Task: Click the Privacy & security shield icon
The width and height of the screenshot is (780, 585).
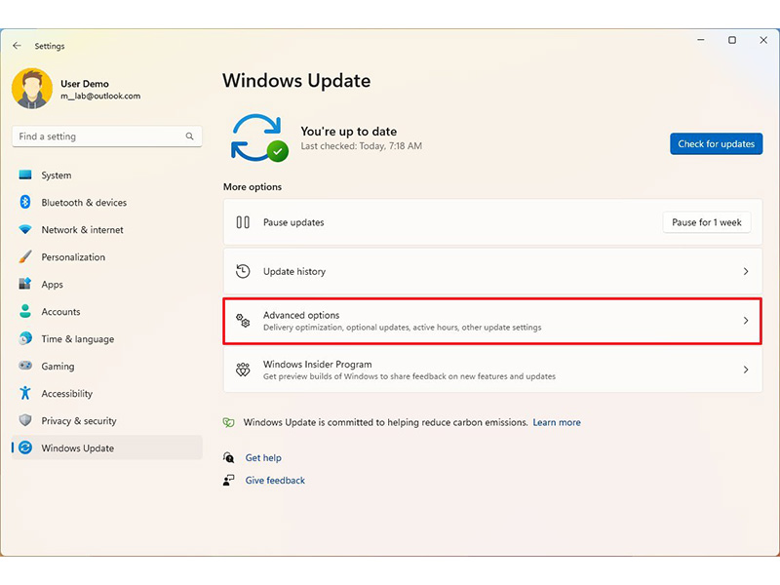Action: (25, 420)
